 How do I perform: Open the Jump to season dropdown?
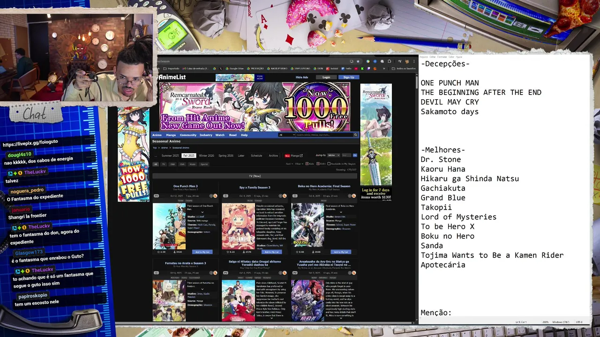click(x=334, y=155)
